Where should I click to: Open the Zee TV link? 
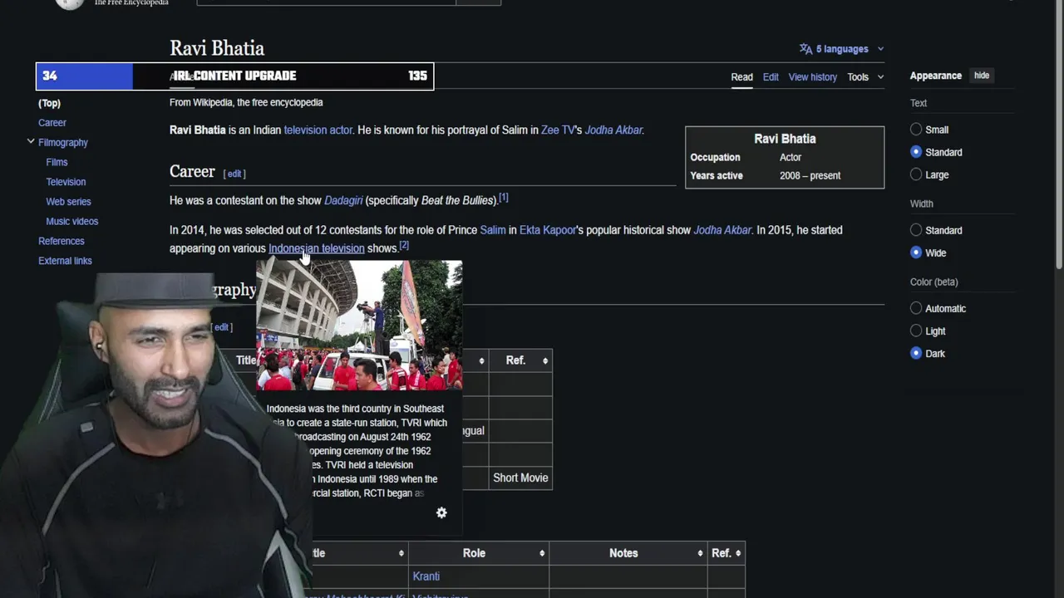(558, 130)
